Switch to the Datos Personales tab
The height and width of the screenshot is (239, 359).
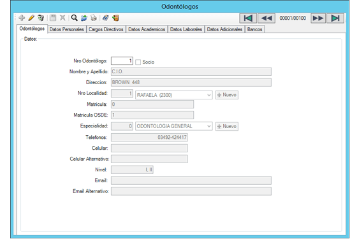(x=66, y=29)
